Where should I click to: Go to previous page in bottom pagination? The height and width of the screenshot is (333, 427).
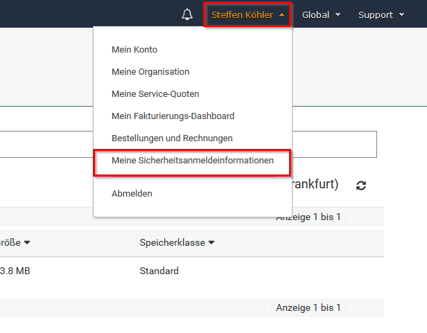[x=268, y=307]
